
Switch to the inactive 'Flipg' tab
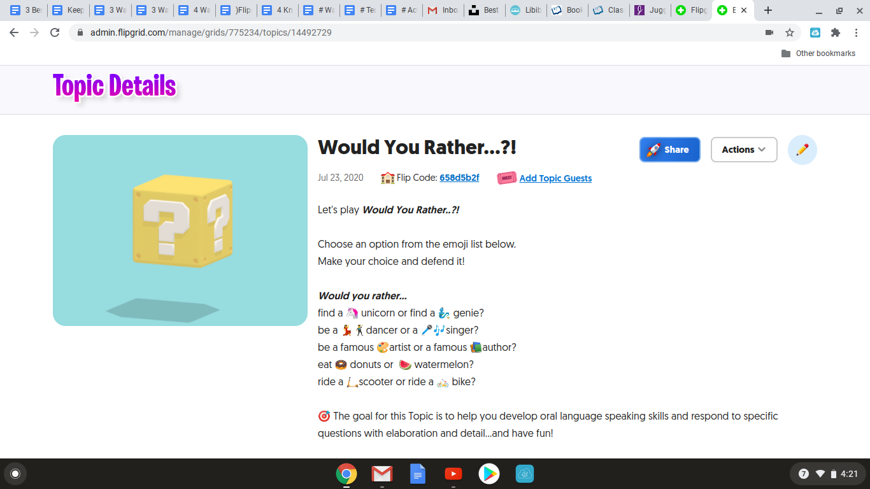pos(692,10)
